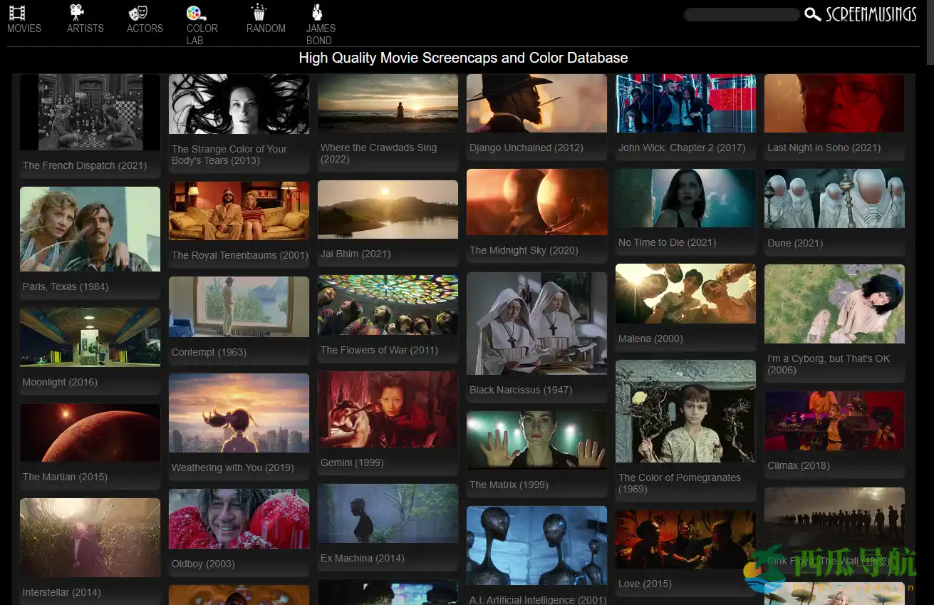
Task: Click the Random popcorn icon
Action: [x=258, y=12]
